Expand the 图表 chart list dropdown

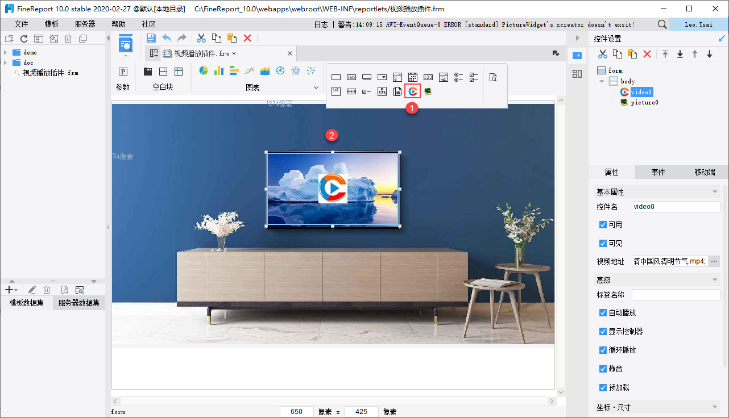point(316,87)
